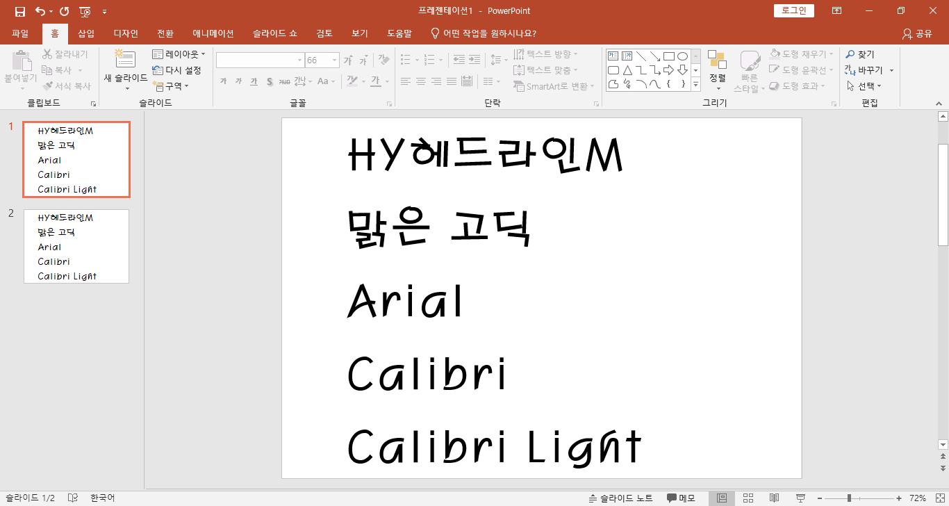Click Fit slide to window icon

point(939,498)
